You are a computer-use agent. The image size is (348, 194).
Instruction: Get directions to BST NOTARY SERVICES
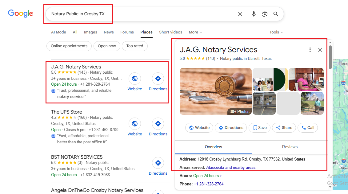[x=158, y=163]
